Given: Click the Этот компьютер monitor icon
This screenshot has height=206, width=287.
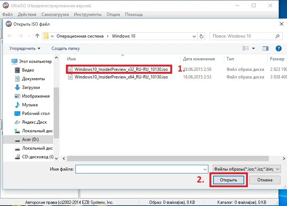Looking at the screenshot, I should tap(14, 61).
